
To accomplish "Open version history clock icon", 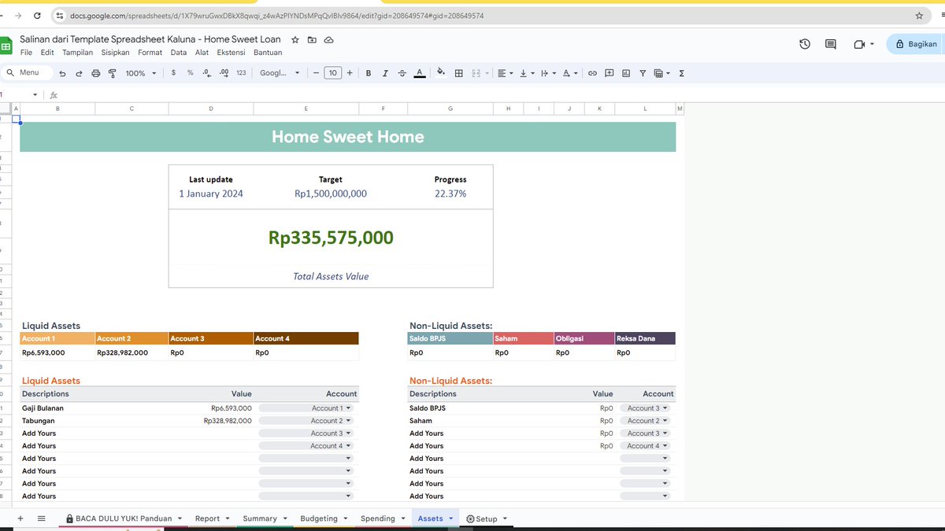I will point(805,44).
